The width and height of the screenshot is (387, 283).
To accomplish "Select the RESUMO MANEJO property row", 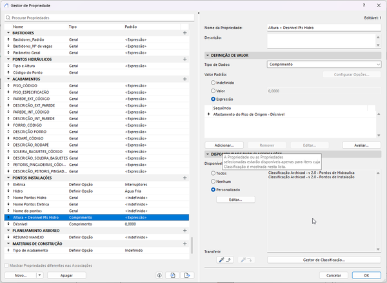I will 97,237.
